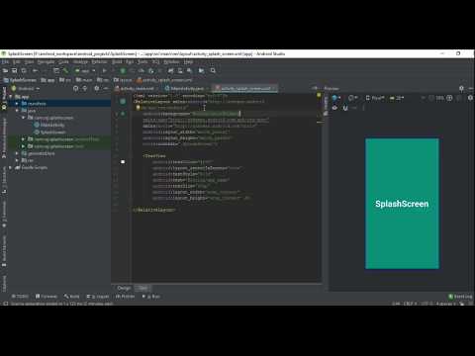Click the Preview panel settings gear

click(x=461, y=88)
